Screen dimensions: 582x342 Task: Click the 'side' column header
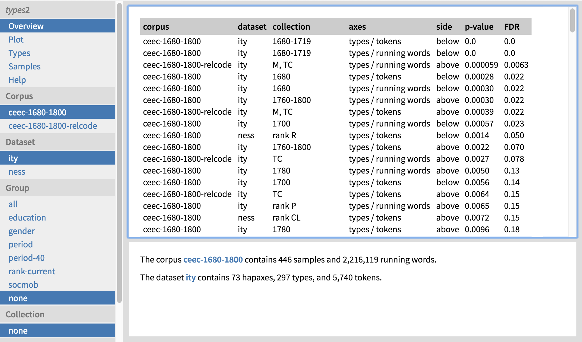pyautogui.click(x=444, y=27)
